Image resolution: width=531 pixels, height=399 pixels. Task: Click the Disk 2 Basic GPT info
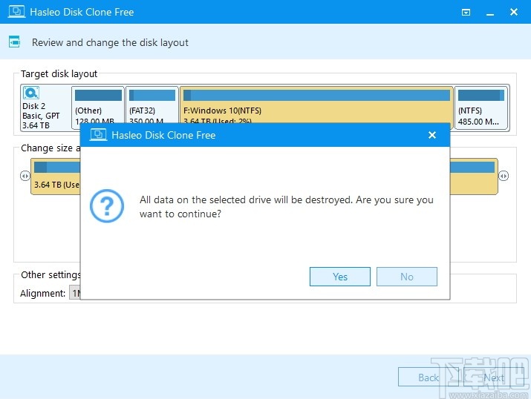click(x=41, y=116)
